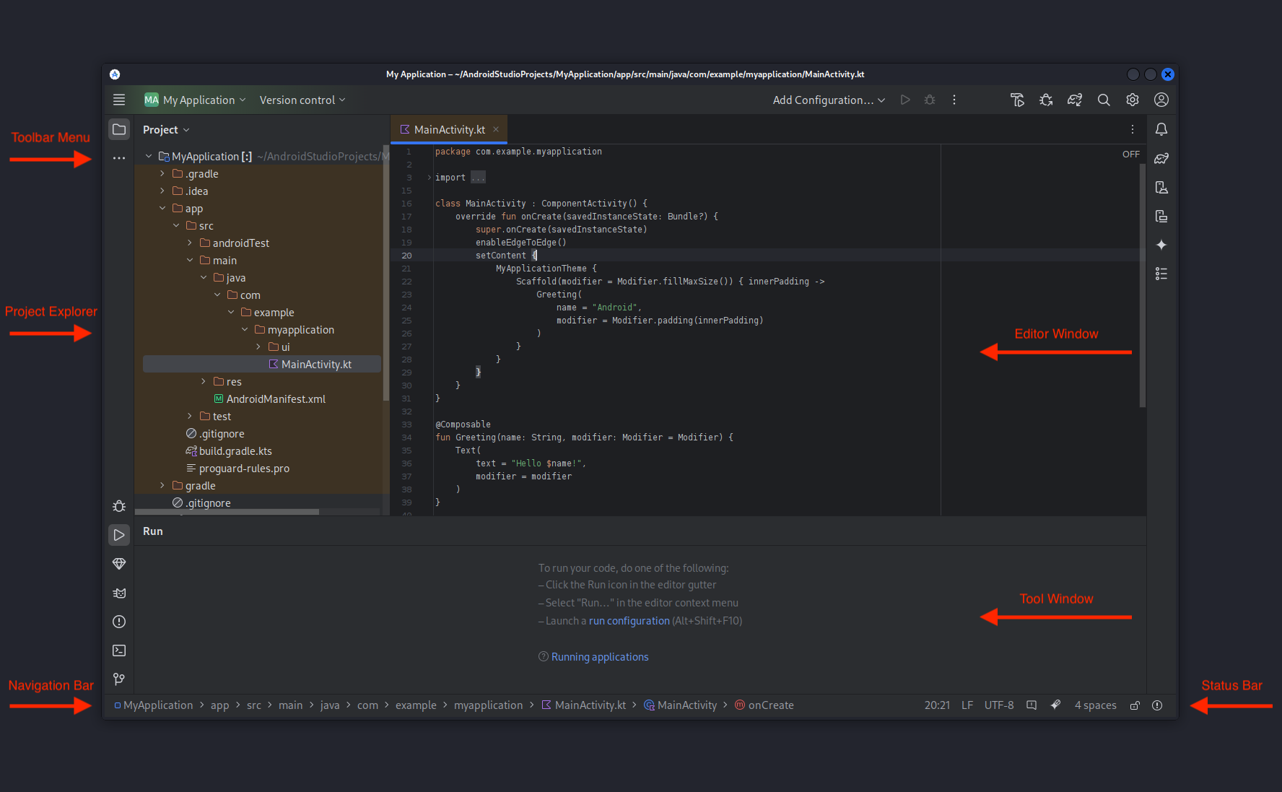Open Add Configuration dropdown
1282x792 pixels.
point(829,100)
